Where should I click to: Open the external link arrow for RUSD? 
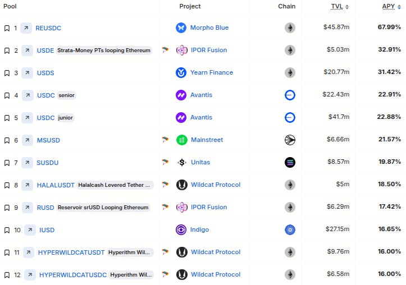27,208
